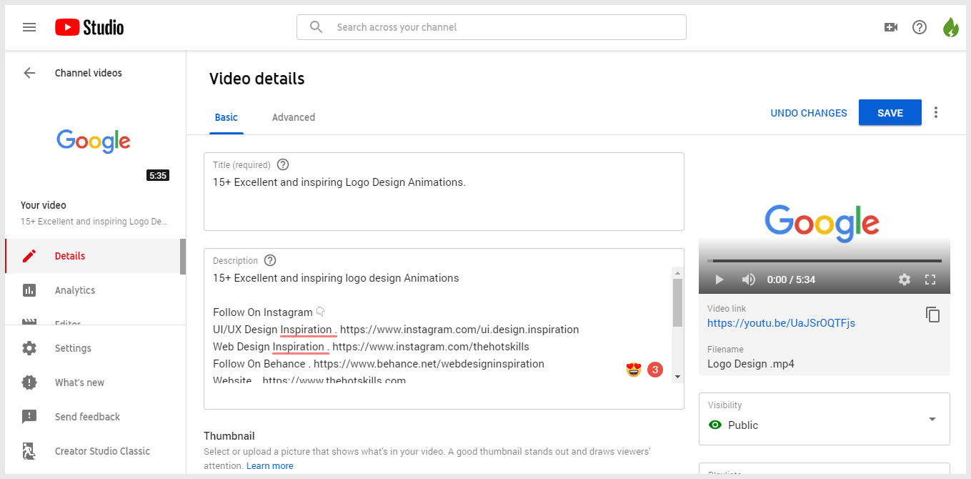Click the Analytics bar chart icon
This screenshot has height=479, width=971.
click(x=29, y=290)
